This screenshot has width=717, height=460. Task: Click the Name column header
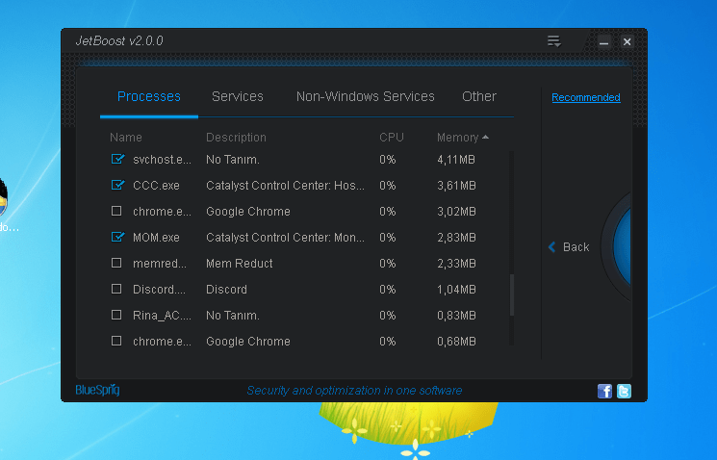point(126,138)
